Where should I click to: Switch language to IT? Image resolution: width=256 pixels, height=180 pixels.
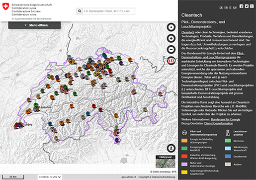230,7
